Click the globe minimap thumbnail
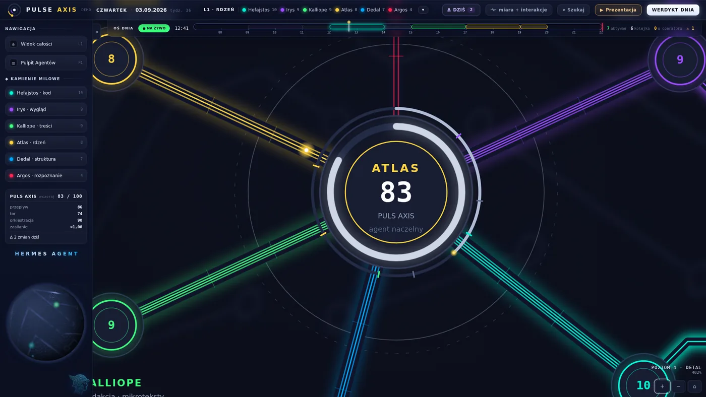 46,323
